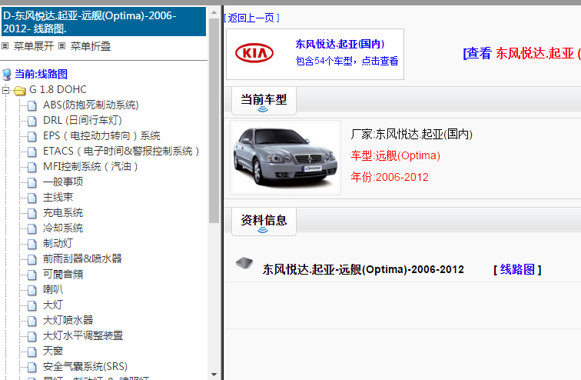Select the 当前:线路图 tree heading
Image resolution: width=581 pixels, height=380 pixels.
tap(41, 74)
